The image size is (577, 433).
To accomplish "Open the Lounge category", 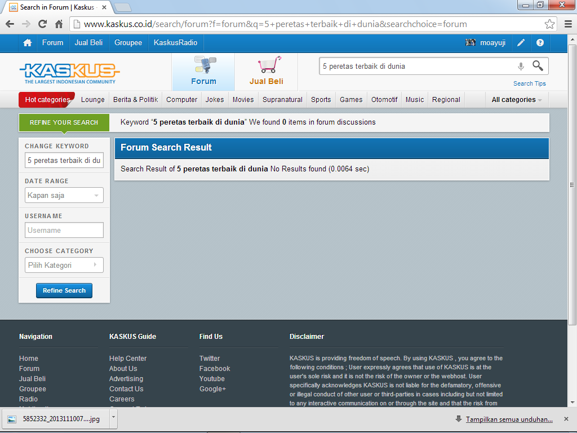I will [93, 100].
